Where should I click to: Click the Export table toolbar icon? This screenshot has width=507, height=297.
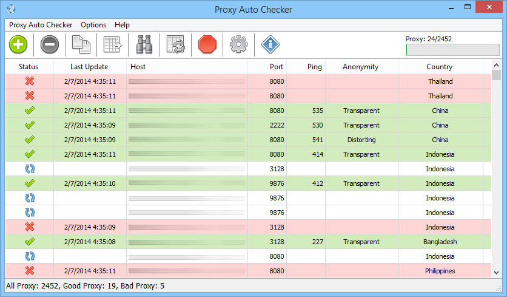(113, 44)
